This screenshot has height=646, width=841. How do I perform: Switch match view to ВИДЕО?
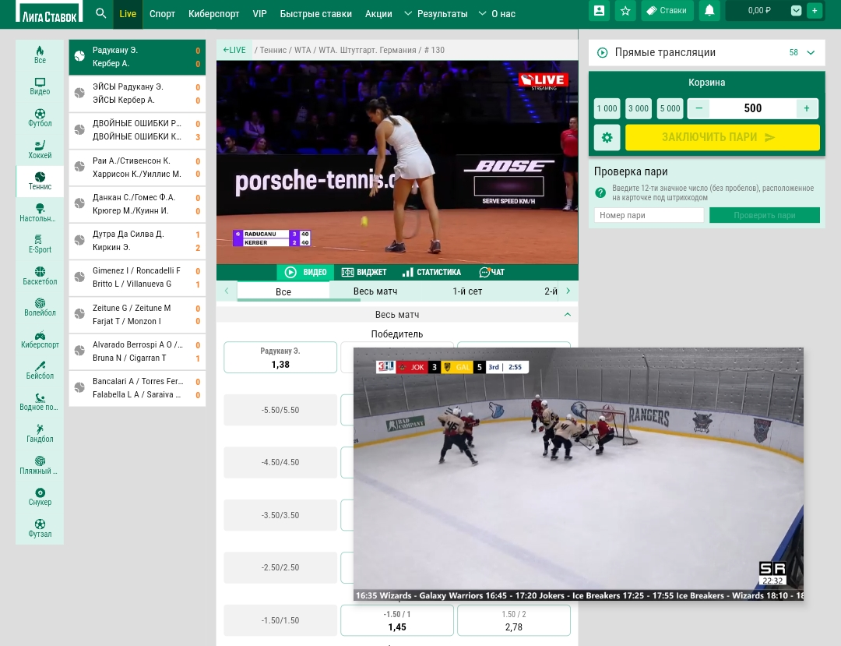[x=305, y=273]
